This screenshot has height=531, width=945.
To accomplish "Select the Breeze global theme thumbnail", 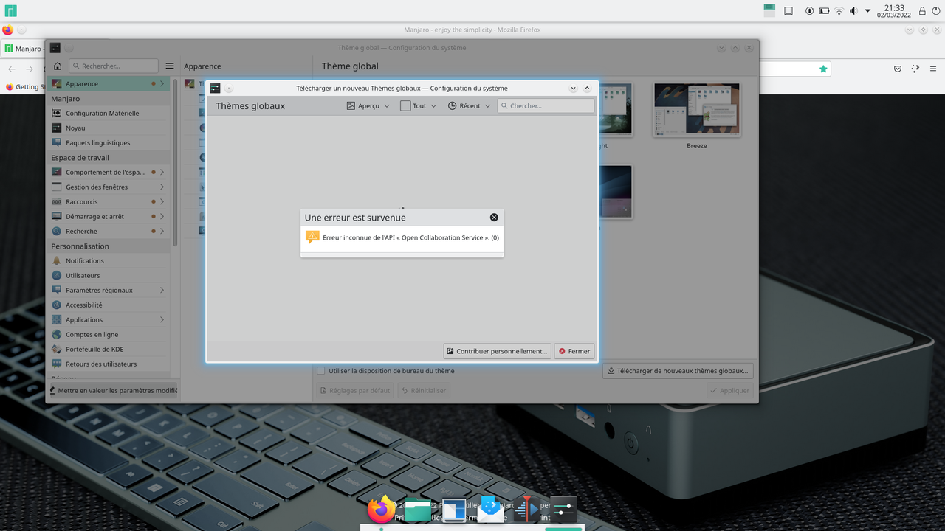I will tap(696, 111).
